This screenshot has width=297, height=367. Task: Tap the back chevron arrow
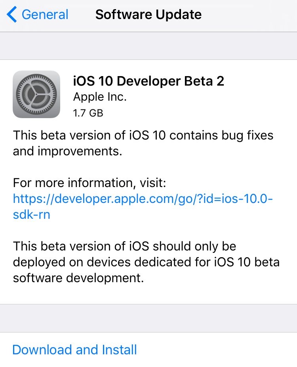(x=12, y=15)
